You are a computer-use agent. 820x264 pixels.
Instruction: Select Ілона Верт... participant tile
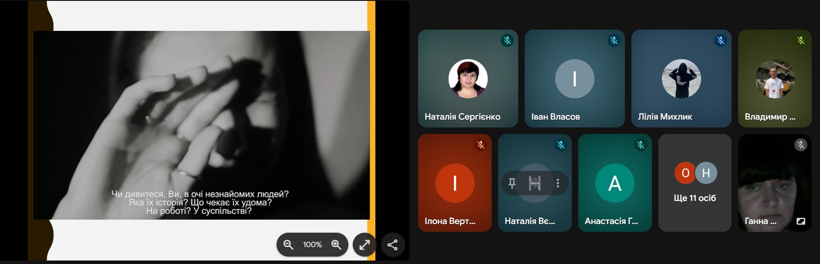[x=455, y=183]
